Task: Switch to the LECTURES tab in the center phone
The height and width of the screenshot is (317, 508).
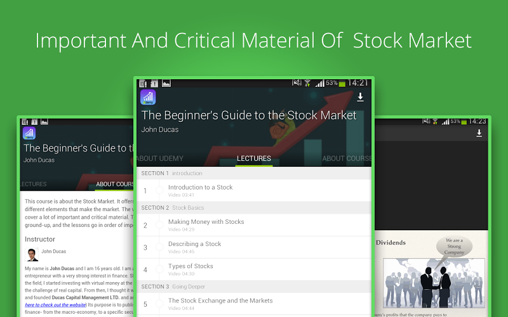Action: [x=253, y=158]
